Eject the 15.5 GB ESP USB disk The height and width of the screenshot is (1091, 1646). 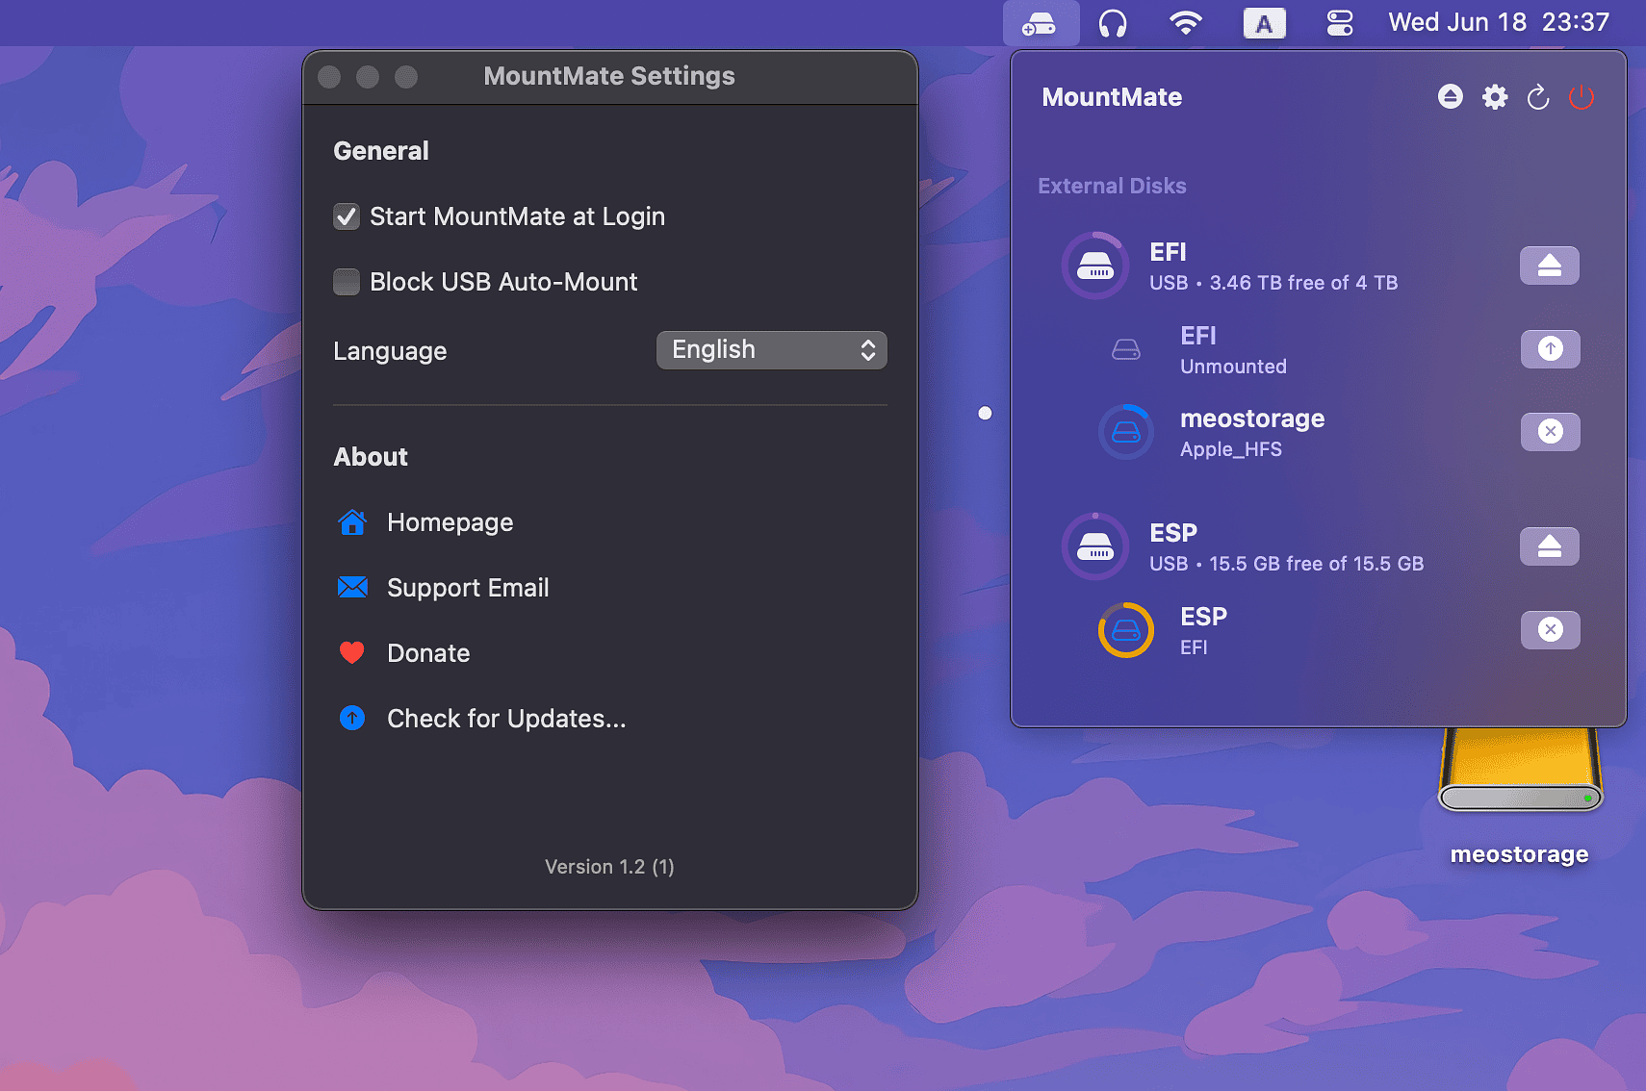[x=1549, y=546]
